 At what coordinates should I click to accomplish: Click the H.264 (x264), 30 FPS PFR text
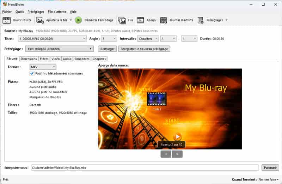click(46, 82)
